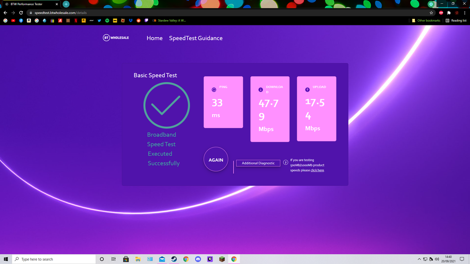Open the Netflix bookmark
Viewport: 470px width, 264px height.
coord(76,21)
